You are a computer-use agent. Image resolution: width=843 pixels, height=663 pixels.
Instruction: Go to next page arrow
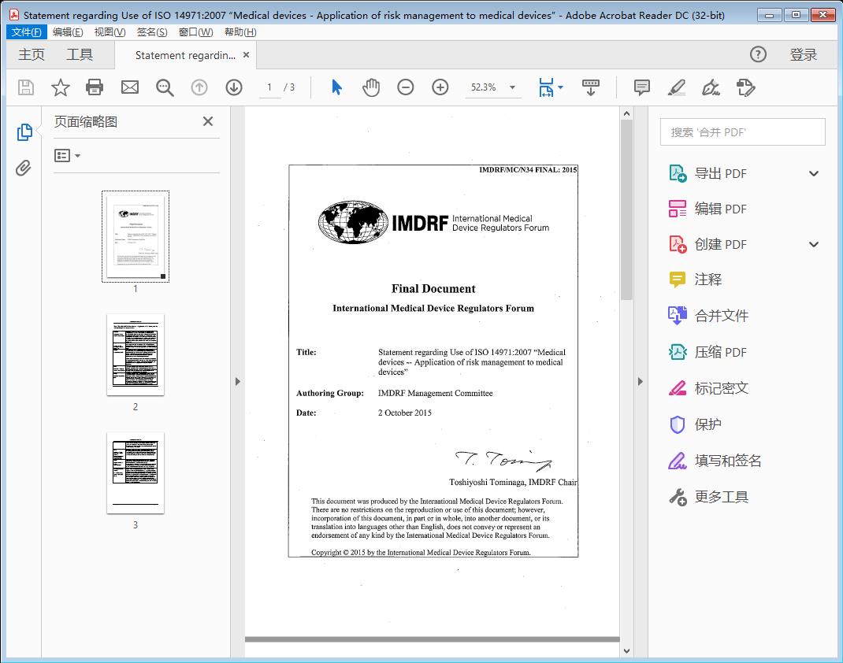(x=234, y=87)
